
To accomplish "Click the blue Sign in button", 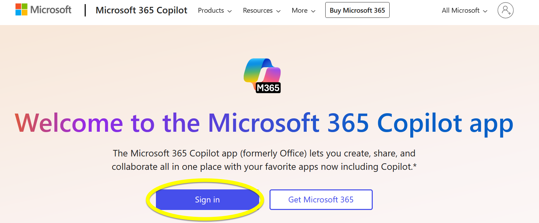I will point(207,200).
